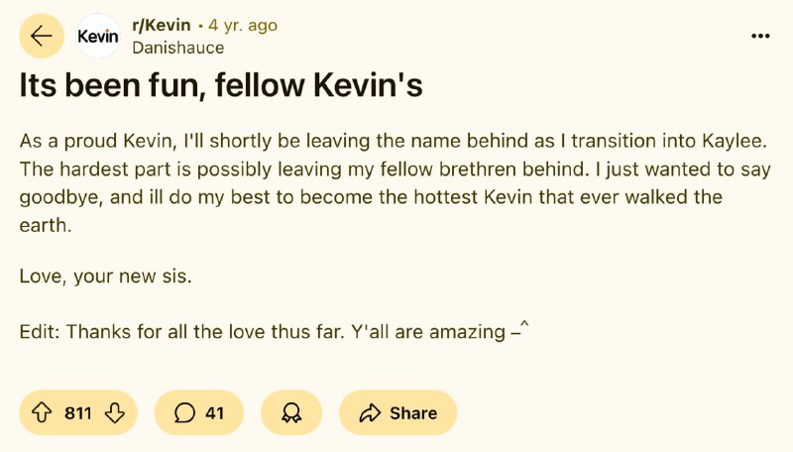
Task: Visit the r/Kevin subreddit link
Action: click(x=162, y=25)
